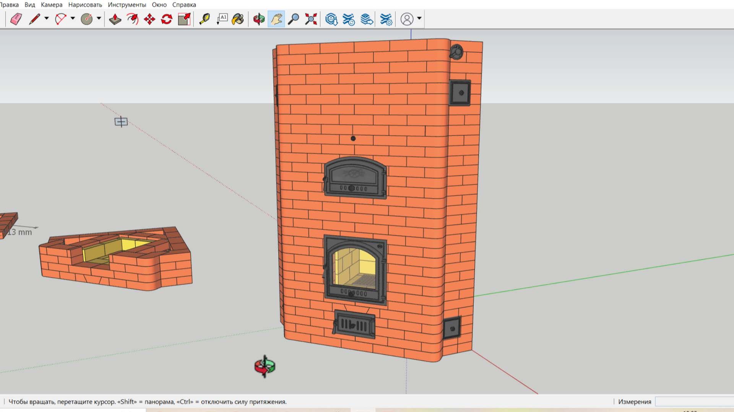Screen dimensions: 734x412
Task: Select the Rotate tool
Action: coord(167,19)
